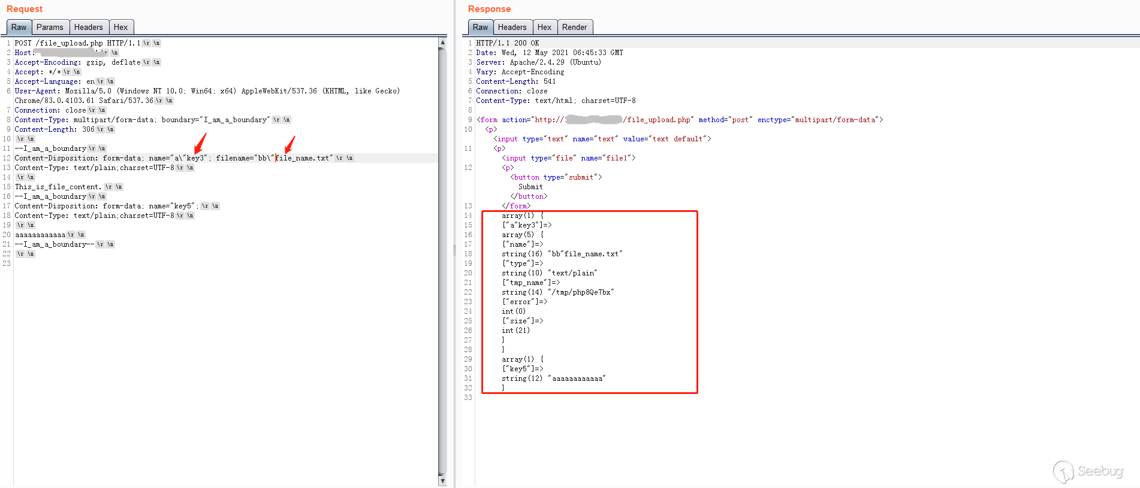Switch to the Response Headers tab
The width and height of the screenshot is (1140, 488).
(512, 27)
